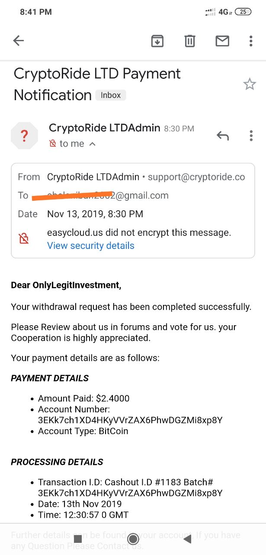
Task: Tap the small red lock beside 'to me'
Action: click(x=53, y=144)
